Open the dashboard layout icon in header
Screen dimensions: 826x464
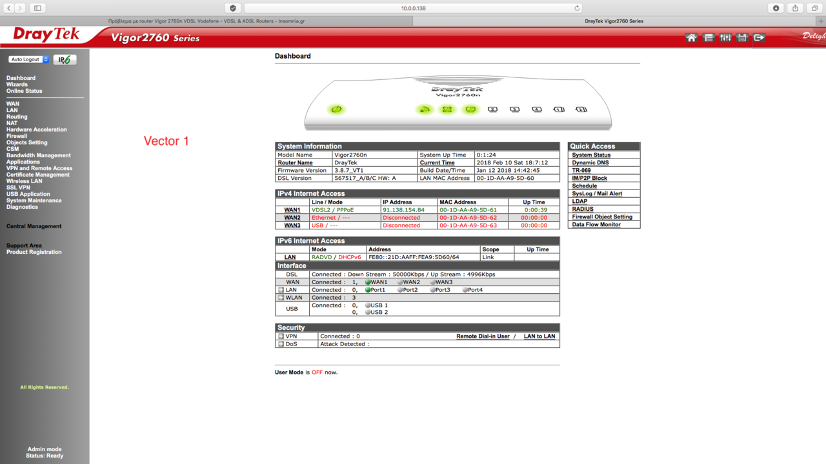709,38
